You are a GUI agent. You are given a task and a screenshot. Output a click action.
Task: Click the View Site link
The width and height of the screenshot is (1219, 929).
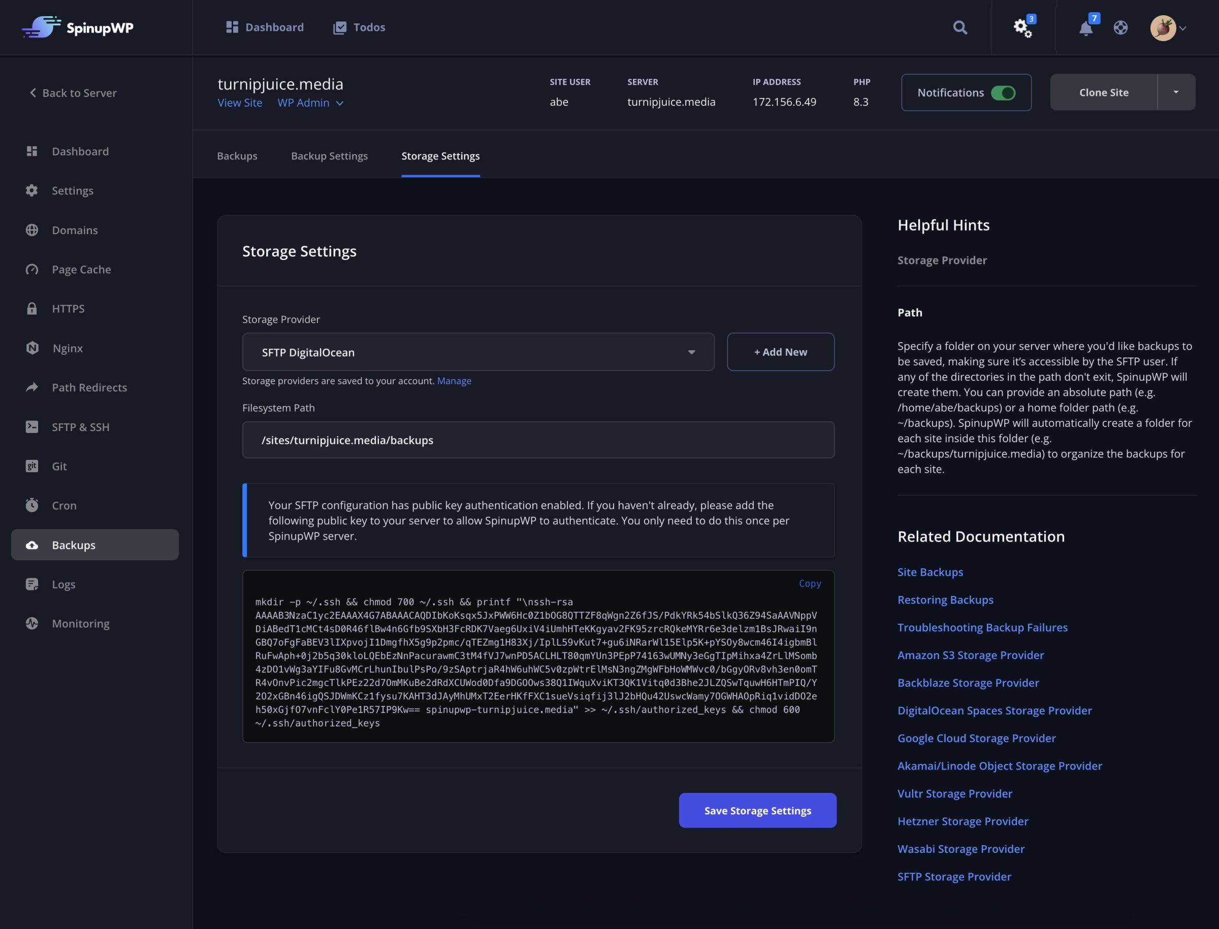coord(240,103)
